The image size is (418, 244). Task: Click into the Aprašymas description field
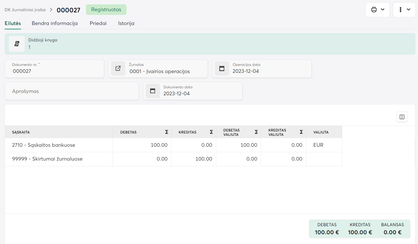click(71, 91)
